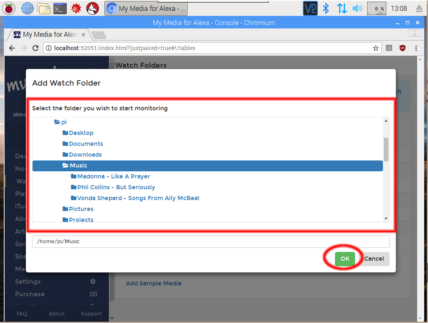Click the site info icon in address bar
Image resolution: width=428 pixels, height=323 pixels.
tap(48, 48)
